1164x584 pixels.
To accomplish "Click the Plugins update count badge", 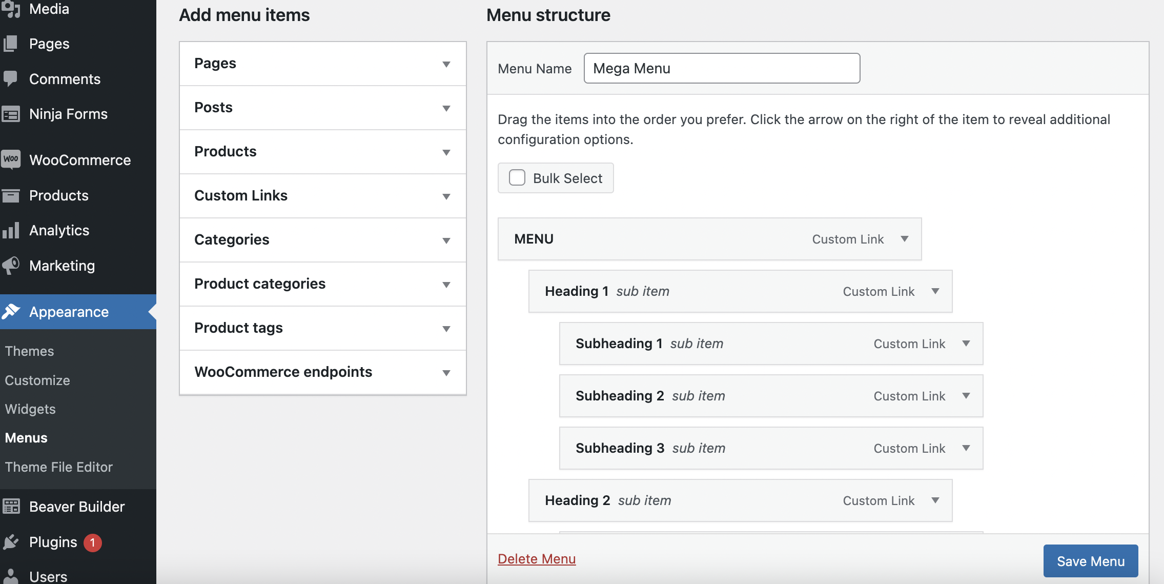I will tap(93, 542).
